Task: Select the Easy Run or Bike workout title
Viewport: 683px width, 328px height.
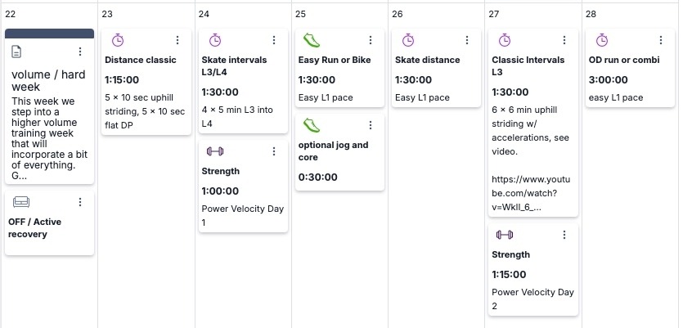Action: tap(335, 60)
